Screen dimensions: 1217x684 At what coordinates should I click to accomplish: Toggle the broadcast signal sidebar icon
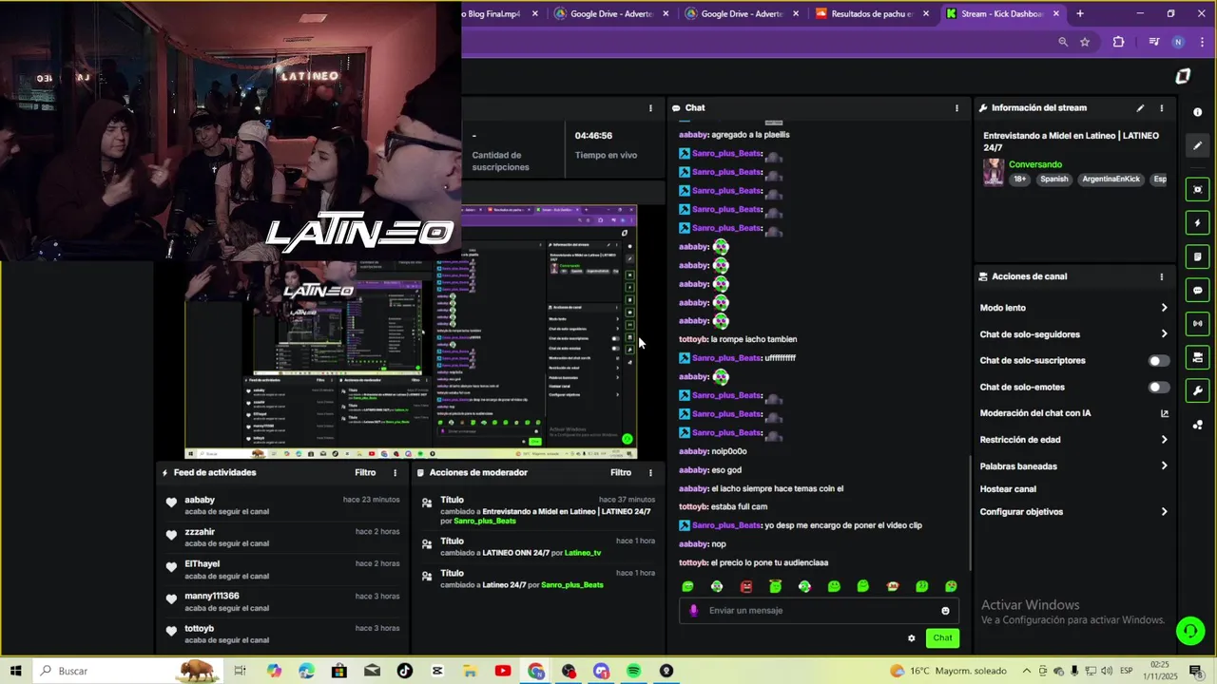coord(1197,323)
